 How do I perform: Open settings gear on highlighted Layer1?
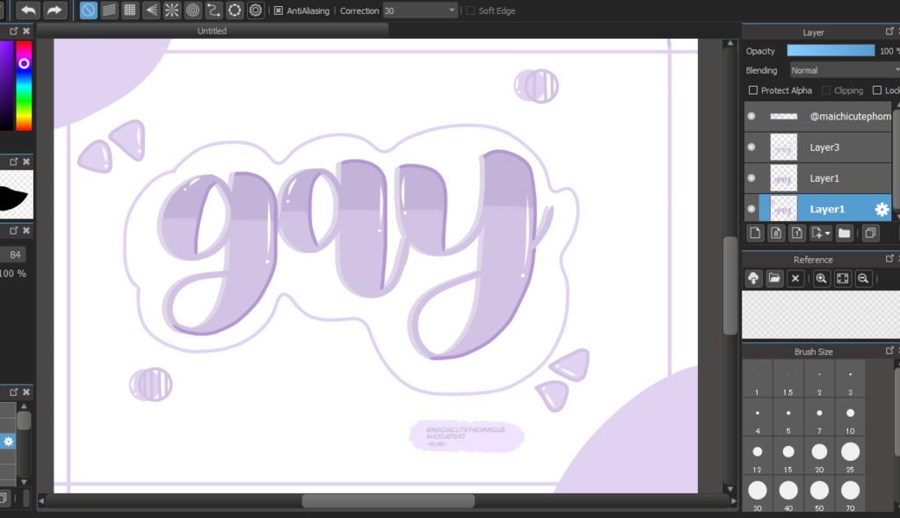(x=882, y=209)
